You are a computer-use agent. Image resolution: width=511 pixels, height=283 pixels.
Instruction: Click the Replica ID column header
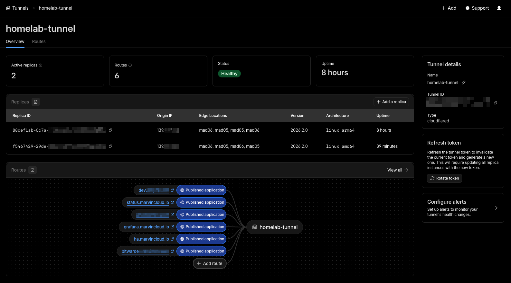22,116
